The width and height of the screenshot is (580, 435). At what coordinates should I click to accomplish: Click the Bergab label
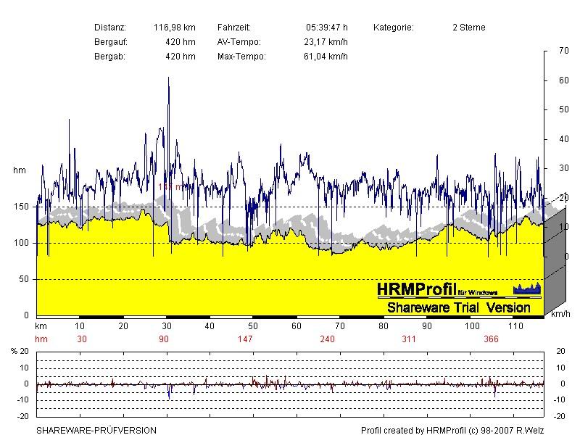pos(109,57)
